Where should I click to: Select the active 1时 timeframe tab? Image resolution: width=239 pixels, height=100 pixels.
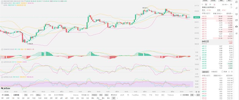114,98
